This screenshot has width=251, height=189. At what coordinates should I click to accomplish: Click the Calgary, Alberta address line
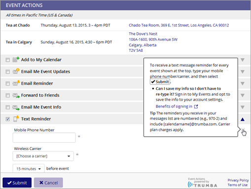click(143, 45)
